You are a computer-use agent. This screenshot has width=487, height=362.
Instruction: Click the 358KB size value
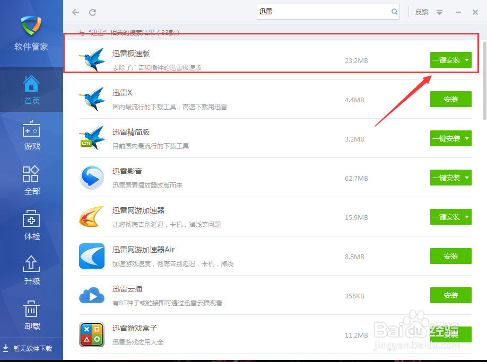tap(354, 296)
